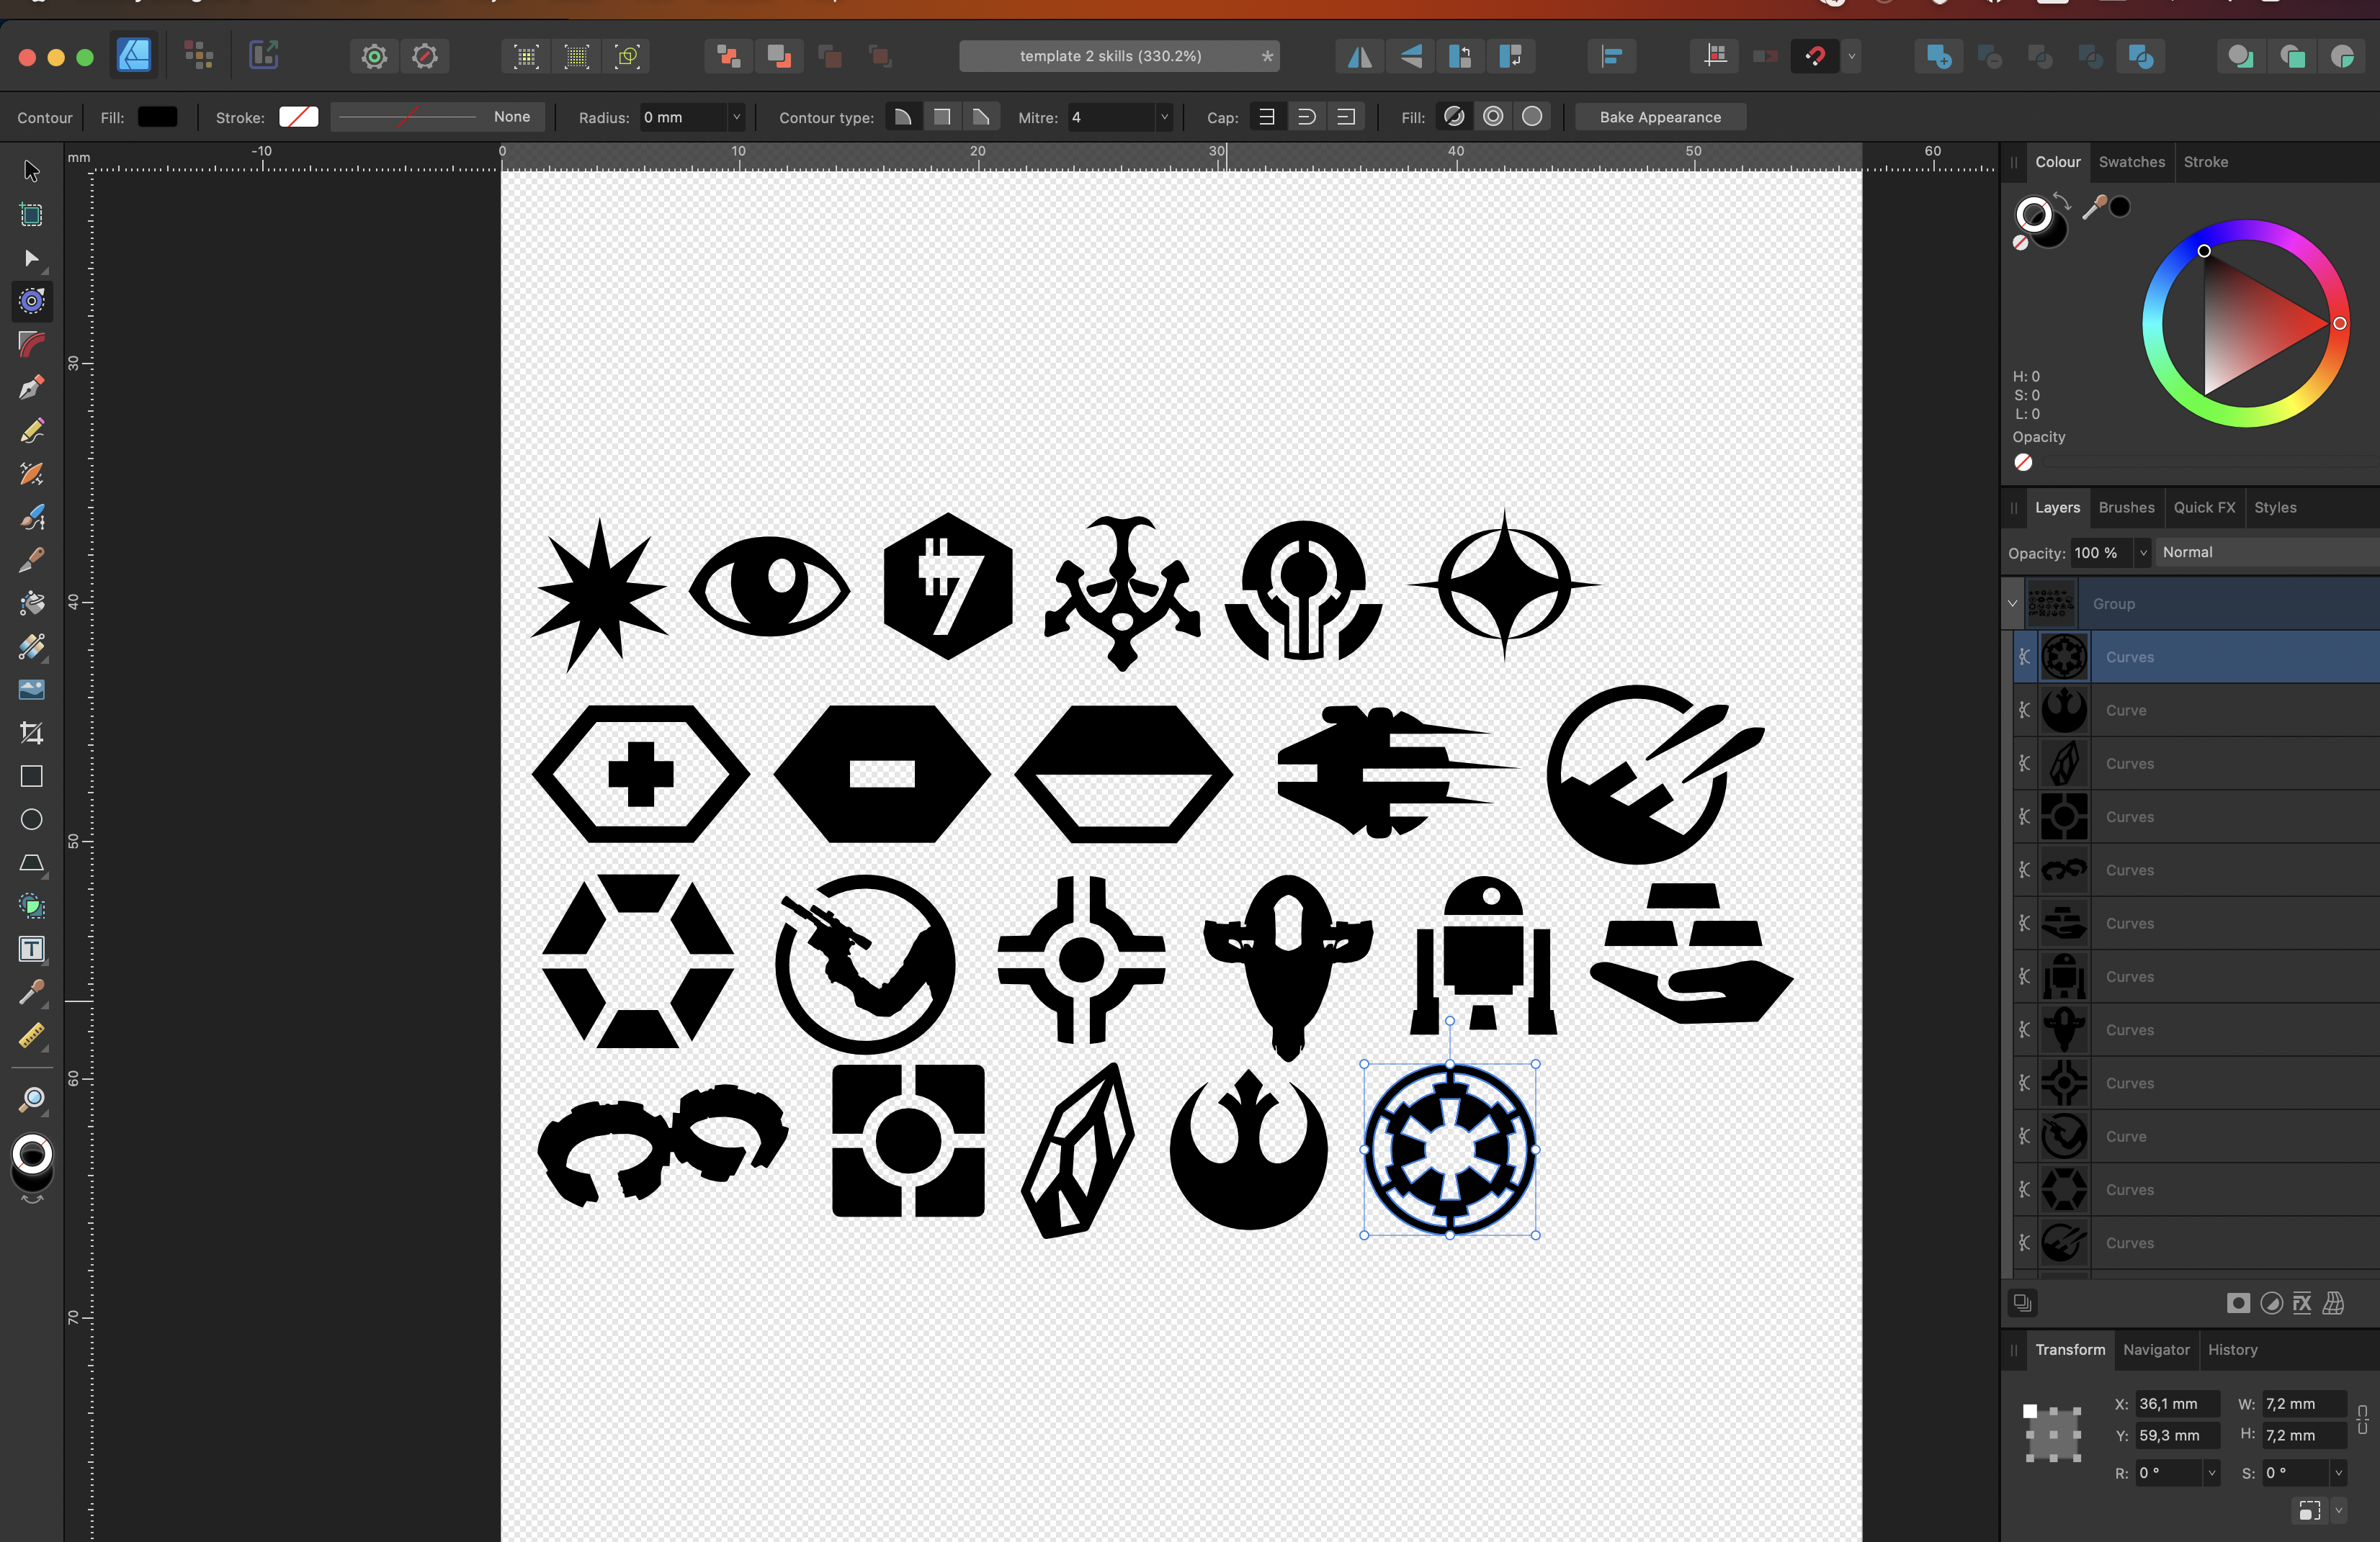The width and height of the screenshot is (2380, 1542).
Task: Click the Stroke colour swatch in context bar
Action: click(298, 117)
